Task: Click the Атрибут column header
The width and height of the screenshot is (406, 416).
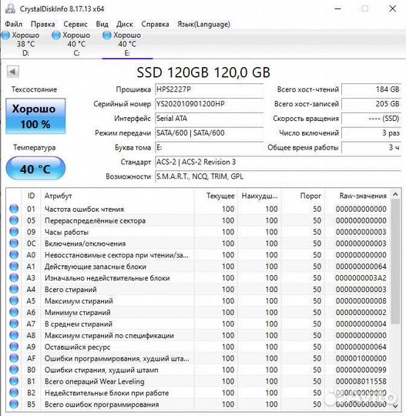Action: [117, 196]
